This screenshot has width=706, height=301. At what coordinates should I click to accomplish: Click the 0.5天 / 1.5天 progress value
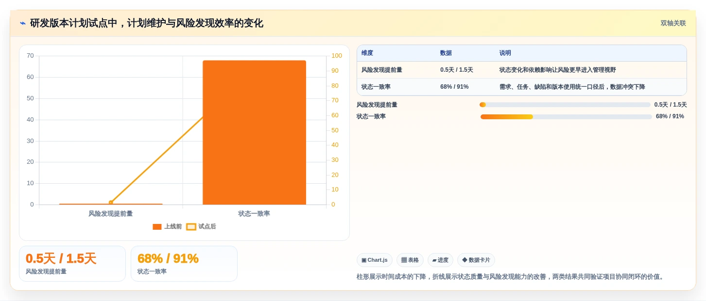point(671,105)
